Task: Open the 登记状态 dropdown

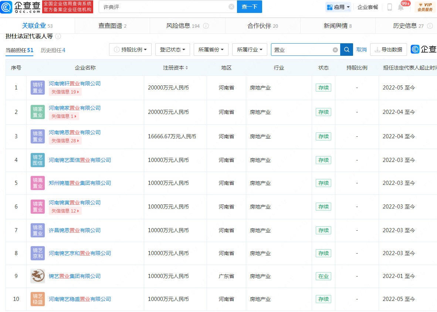Action: coord(172,50)
